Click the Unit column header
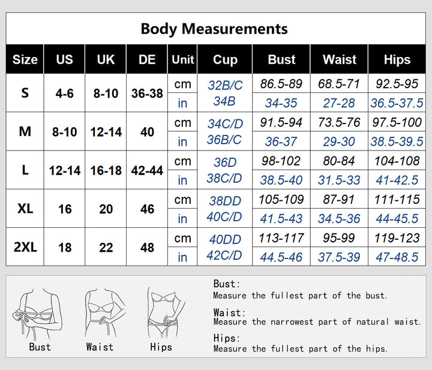The height and width of the screenshot is (370, 432). click(183, 59)
